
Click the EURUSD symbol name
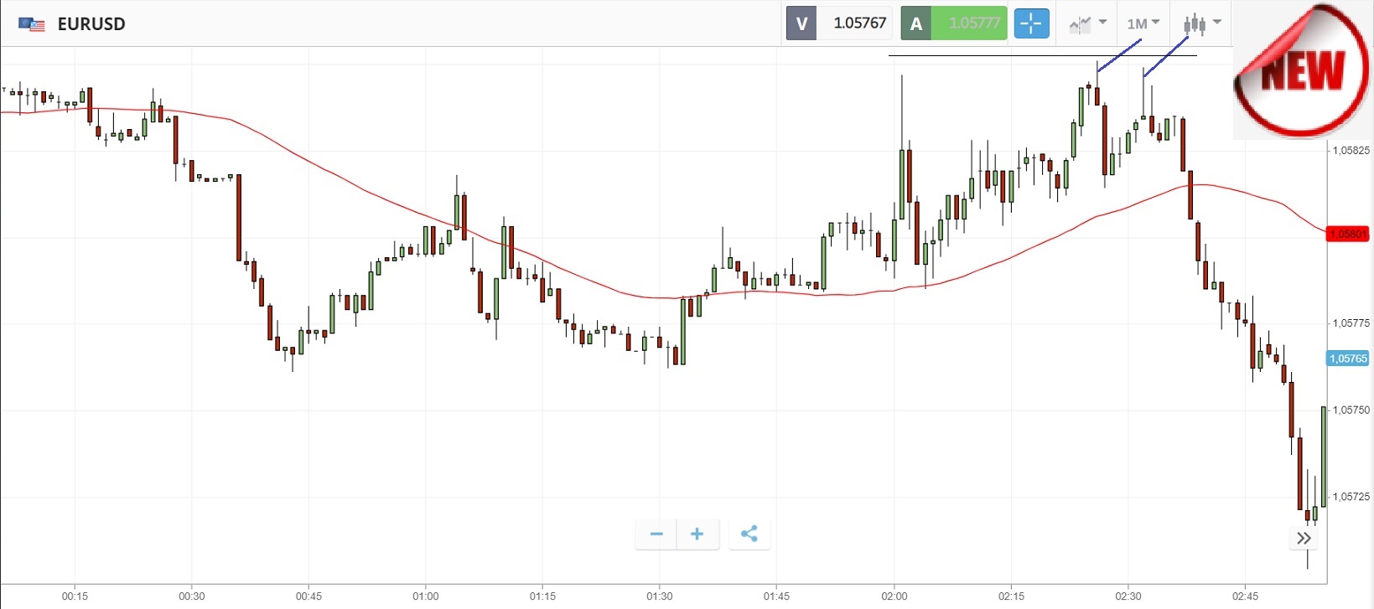click(x=91, y=24)
